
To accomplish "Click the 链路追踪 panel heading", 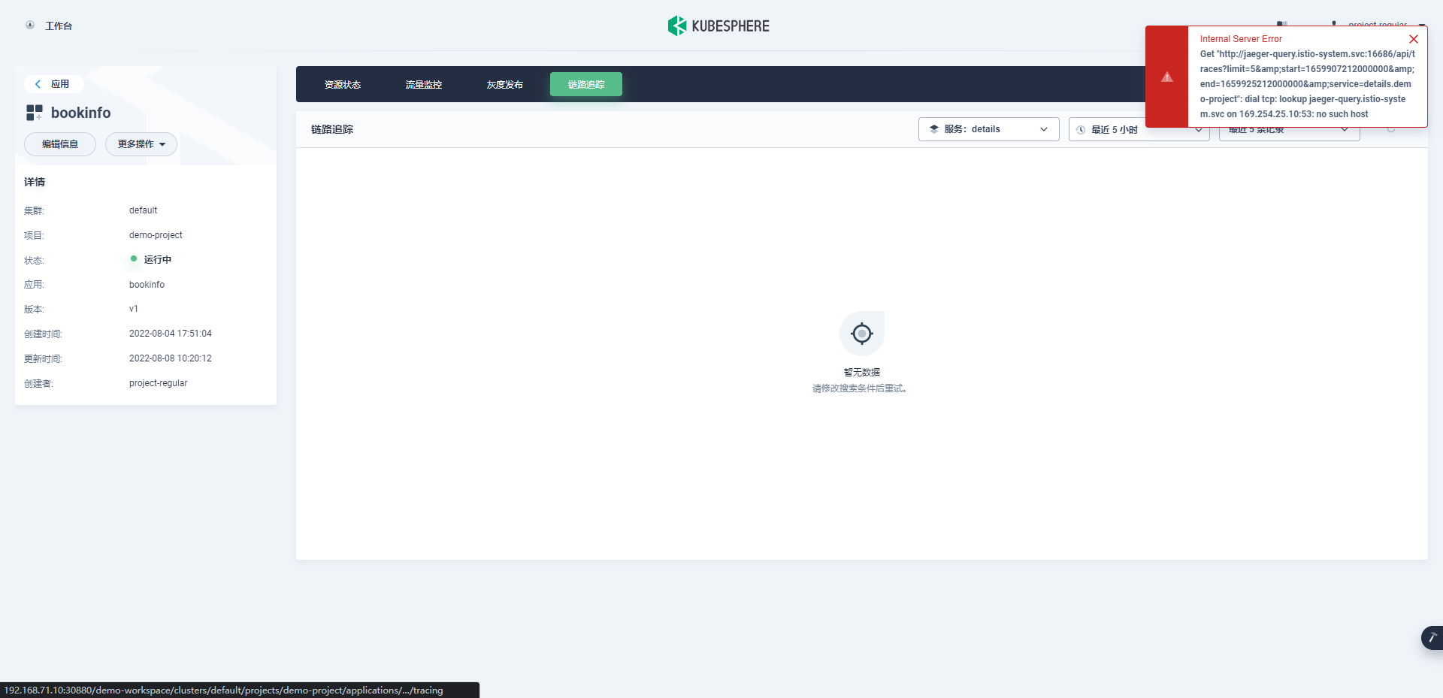I will [x=332, y=129].
